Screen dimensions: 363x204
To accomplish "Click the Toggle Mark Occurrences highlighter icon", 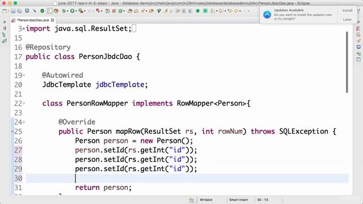I will point(165,11).
